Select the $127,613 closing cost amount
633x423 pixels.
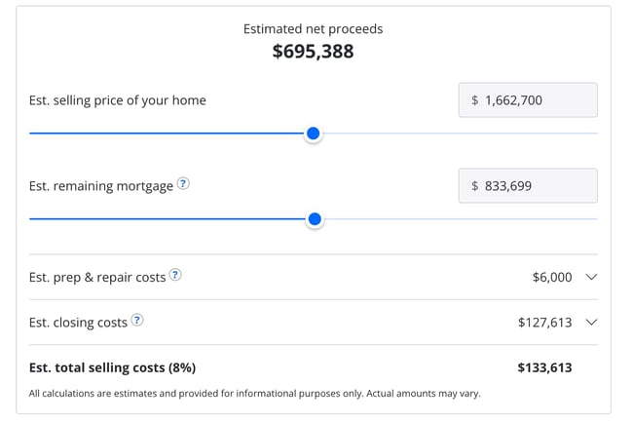click(544, 322)
